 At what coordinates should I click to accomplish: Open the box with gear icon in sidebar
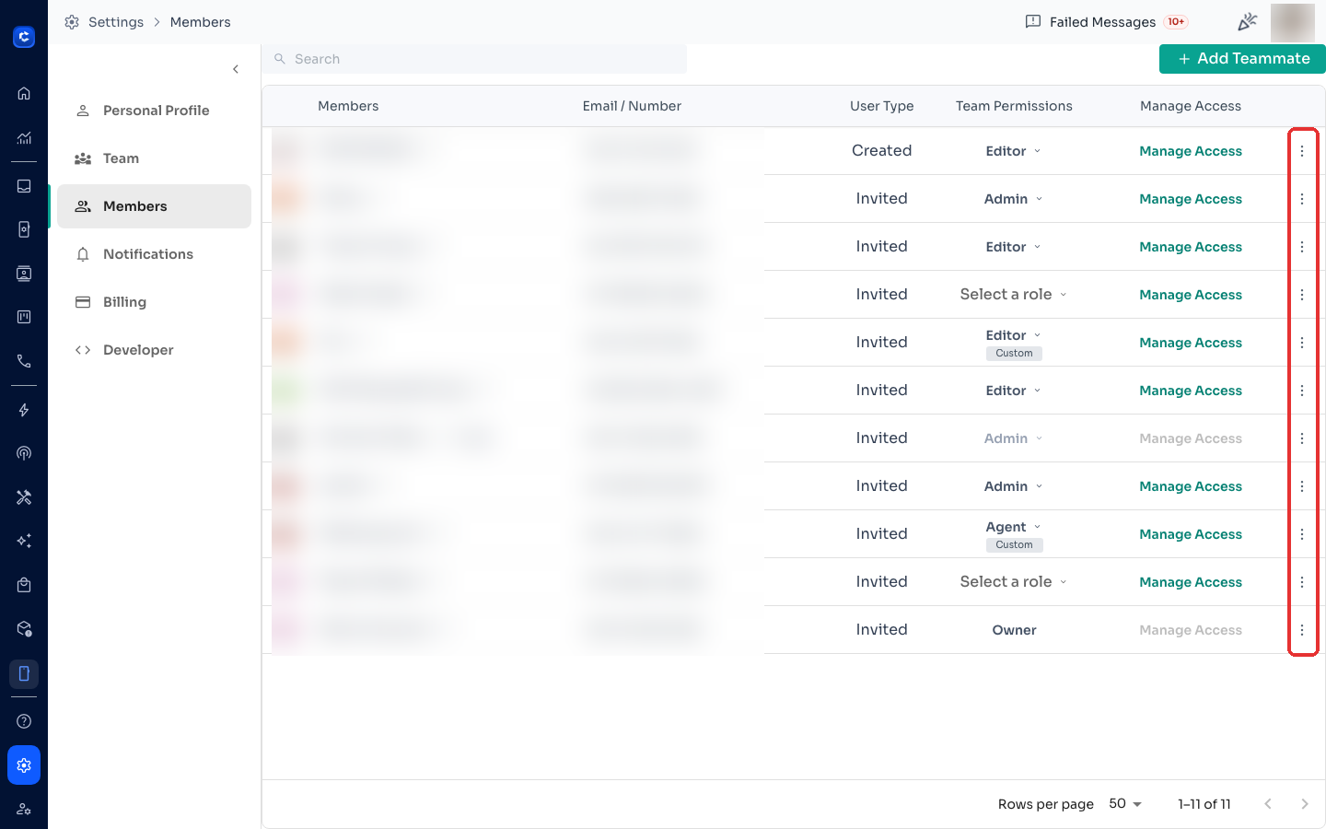click(24, 629)
